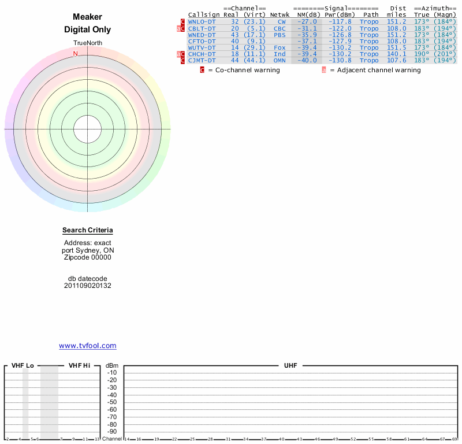Select the -40.0 noise margin value
Viewport: 462px width, 444px height.
point(307,61)
